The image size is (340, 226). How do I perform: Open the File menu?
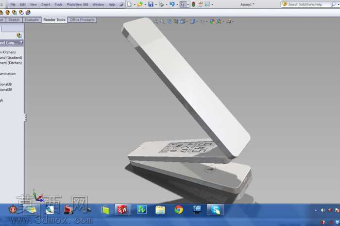click(x=13, y=4)
